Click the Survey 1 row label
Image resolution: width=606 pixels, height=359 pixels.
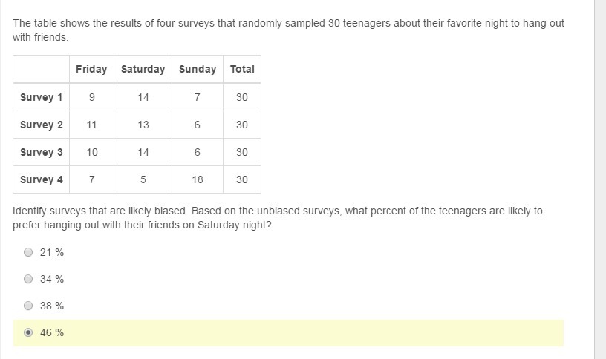[x=42, y=97]
